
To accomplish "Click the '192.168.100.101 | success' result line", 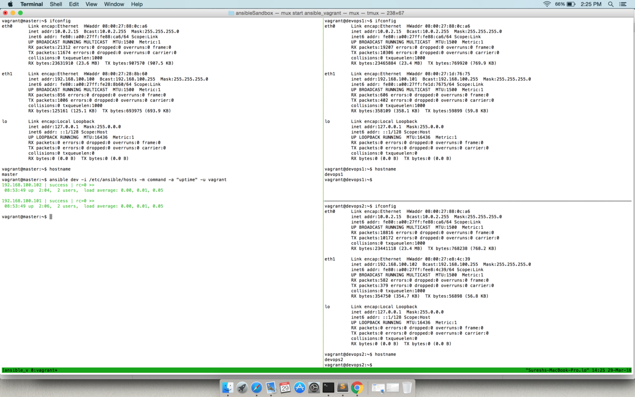I will tap(48, 201).
